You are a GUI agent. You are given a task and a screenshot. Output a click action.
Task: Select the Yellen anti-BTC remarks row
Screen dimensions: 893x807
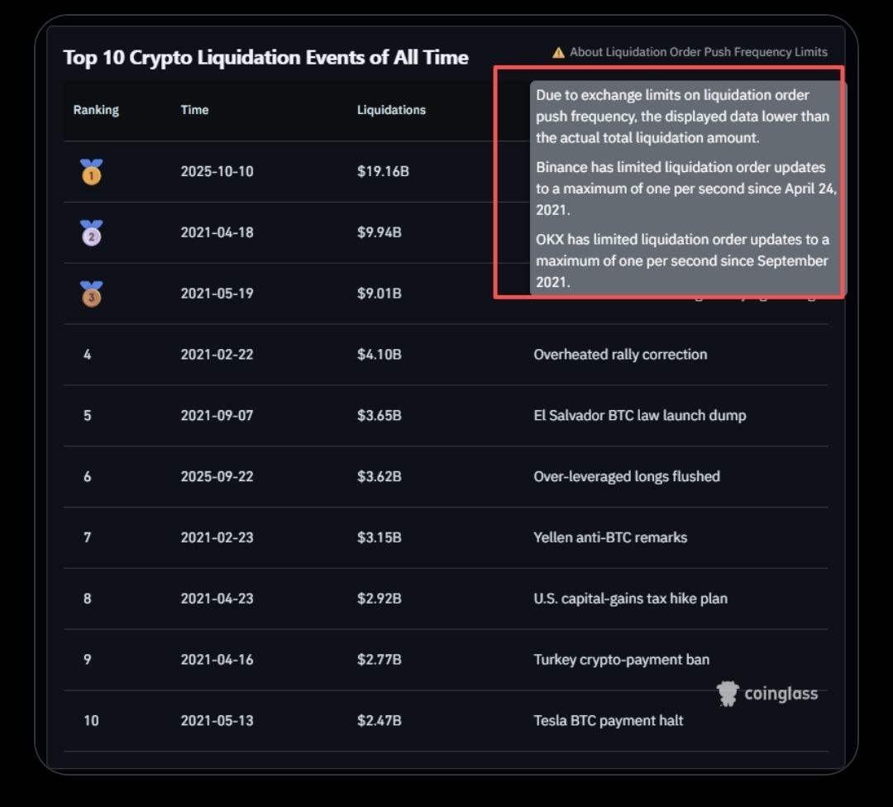(x=610, y=537)
